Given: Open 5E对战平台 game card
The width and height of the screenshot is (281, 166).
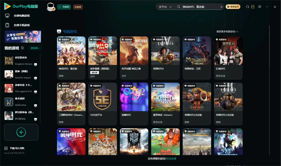Looking at the screenshot, I should [103, 104].
